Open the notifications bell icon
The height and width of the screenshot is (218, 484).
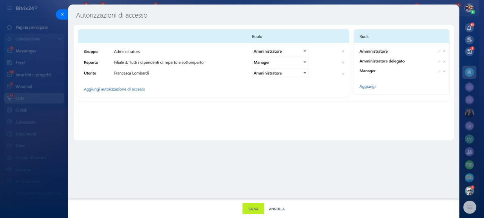coord(469,28)
